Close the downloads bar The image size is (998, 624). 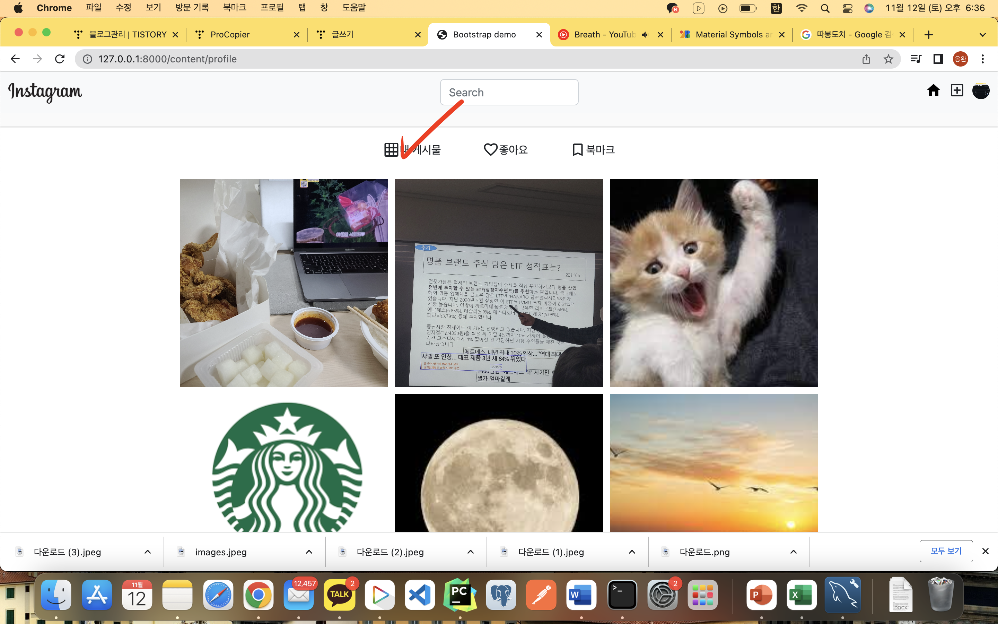(986, 551)
